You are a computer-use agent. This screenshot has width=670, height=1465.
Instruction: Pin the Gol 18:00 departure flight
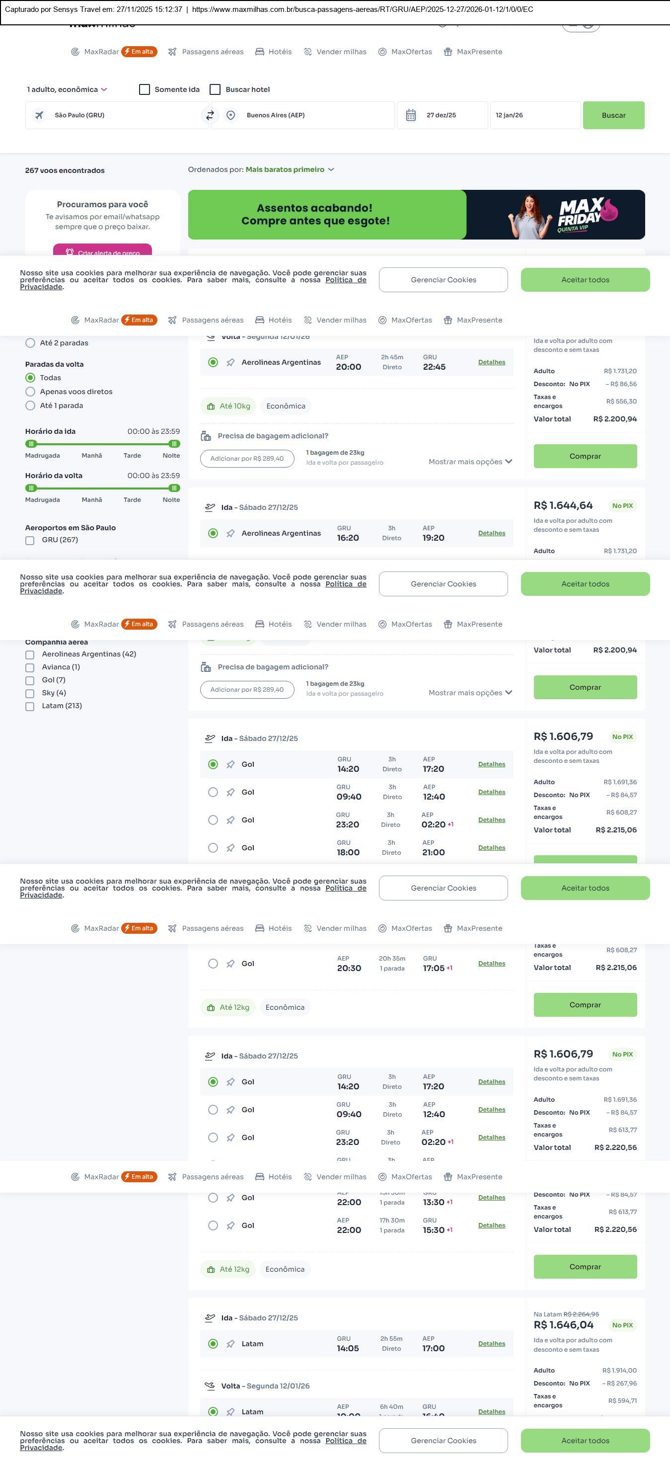click(230, 848)
